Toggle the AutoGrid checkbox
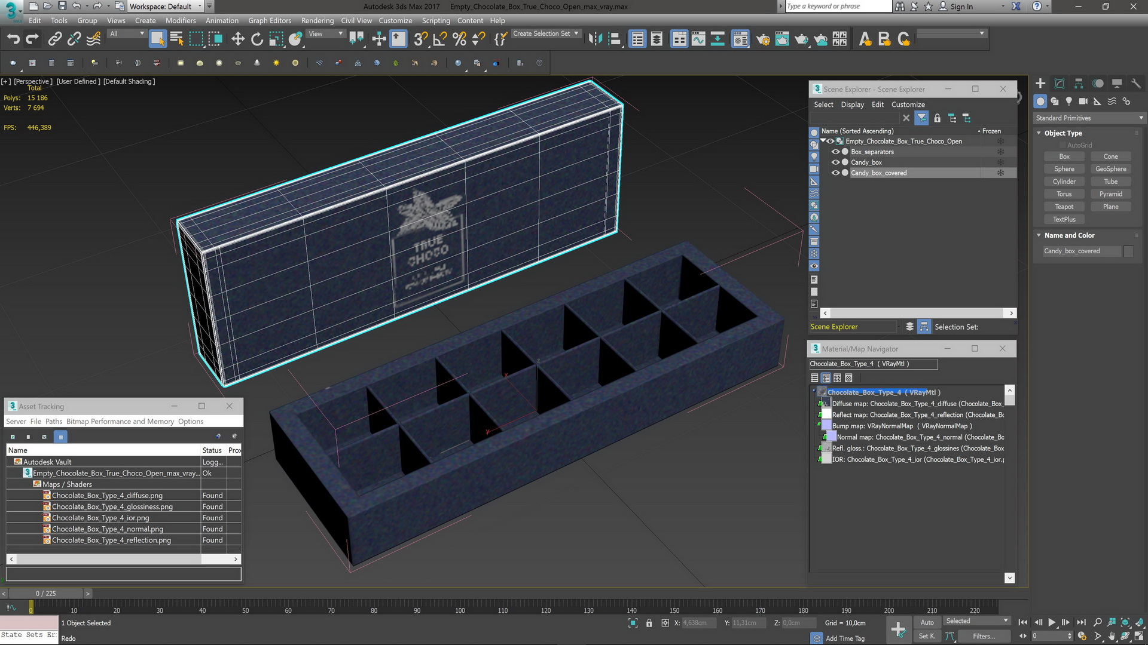1148x645 pixels. (x=1063, y=145)
